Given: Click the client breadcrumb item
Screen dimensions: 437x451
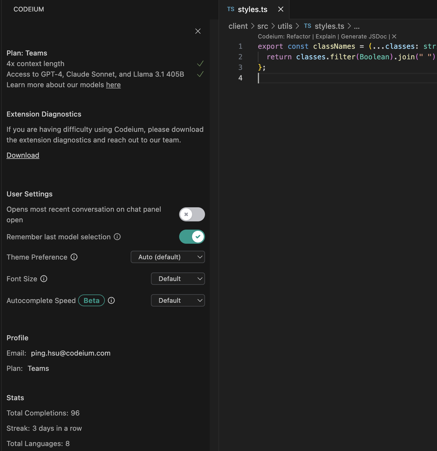Looking at the screenshot, I should (x=238, y=26).
